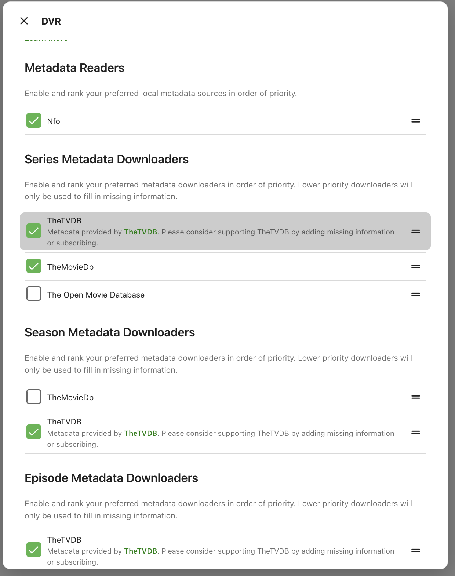The height and width of the screenshot is (576, 455).
Task: Open TheTVDB link in episode downloader description
Action: click(141, 551)
